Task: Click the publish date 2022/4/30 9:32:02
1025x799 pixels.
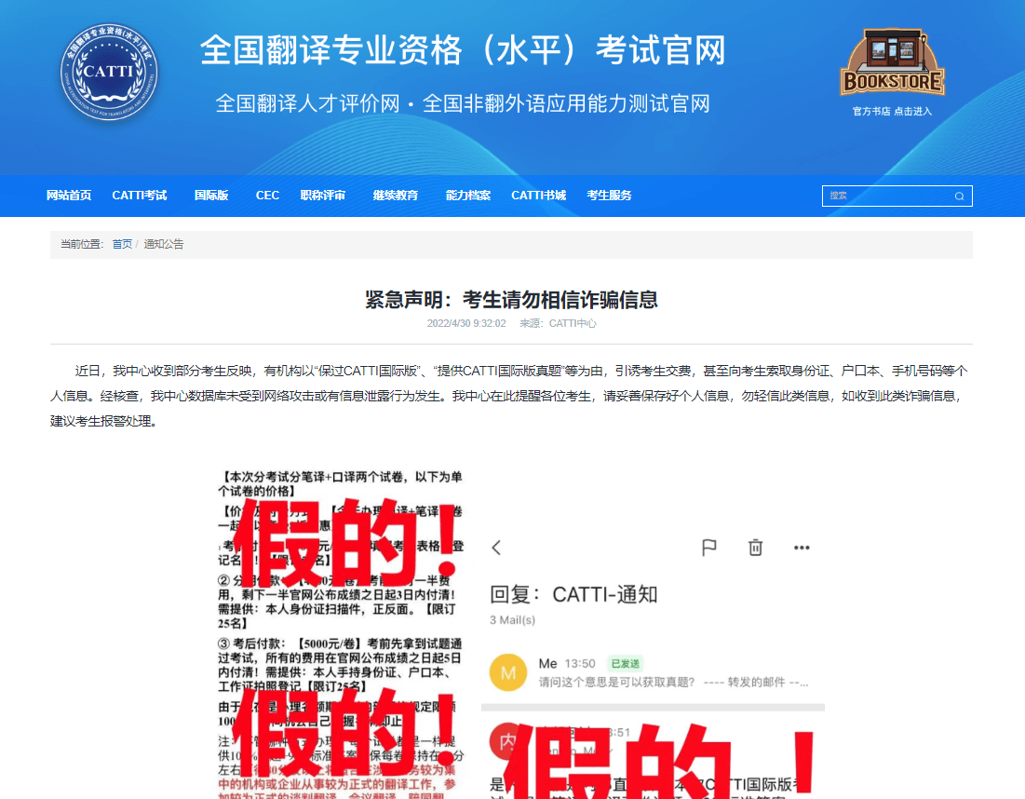Action: (x=466, y=323)
